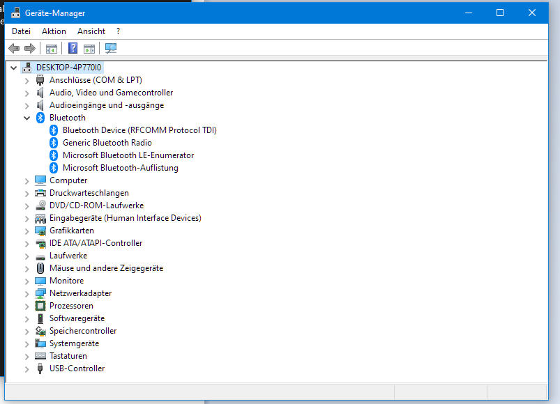Select Bluetooth Device (RFCOMM Protocol TDI) text
Viewport: 560px width, 404px height.
point(139,130)
